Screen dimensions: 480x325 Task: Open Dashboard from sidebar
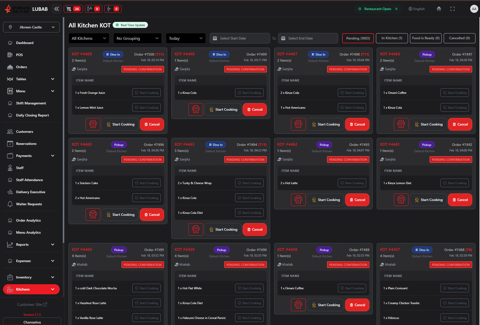(x=31, y=43)
